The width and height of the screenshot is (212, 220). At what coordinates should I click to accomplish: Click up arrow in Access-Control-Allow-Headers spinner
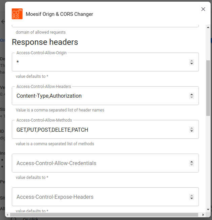click(x=191, y=94)
